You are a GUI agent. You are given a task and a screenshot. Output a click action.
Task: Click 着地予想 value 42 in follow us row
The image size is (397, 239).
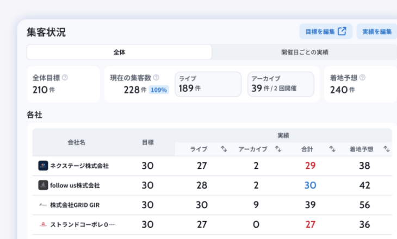pos(364,185)
